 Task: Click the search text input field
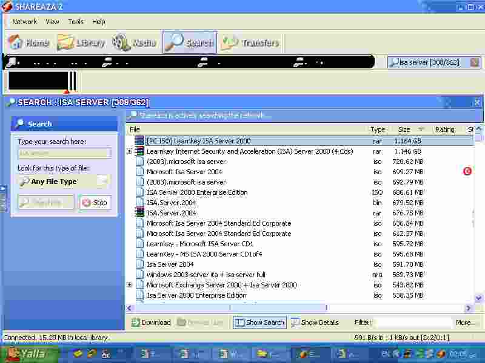(65, 153)
